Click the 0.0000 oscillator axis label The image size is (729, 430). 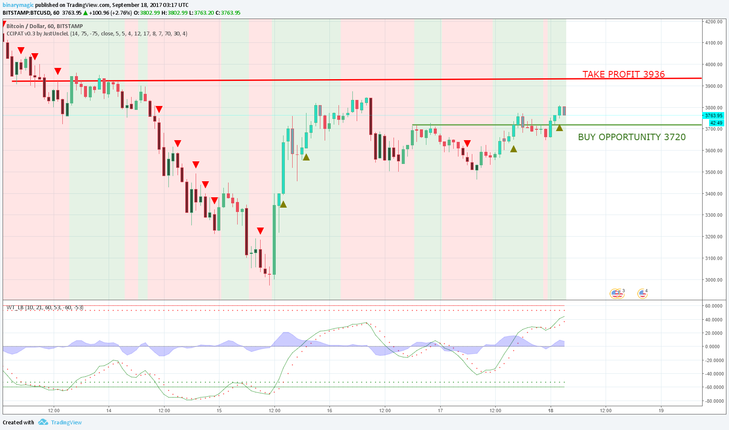click(x=713, y=347)
